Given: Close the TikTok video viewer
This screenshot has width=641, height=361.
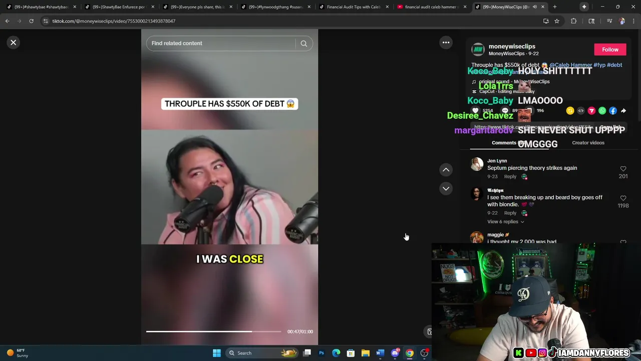Looking at the screenshot, I should click(14, 43).
